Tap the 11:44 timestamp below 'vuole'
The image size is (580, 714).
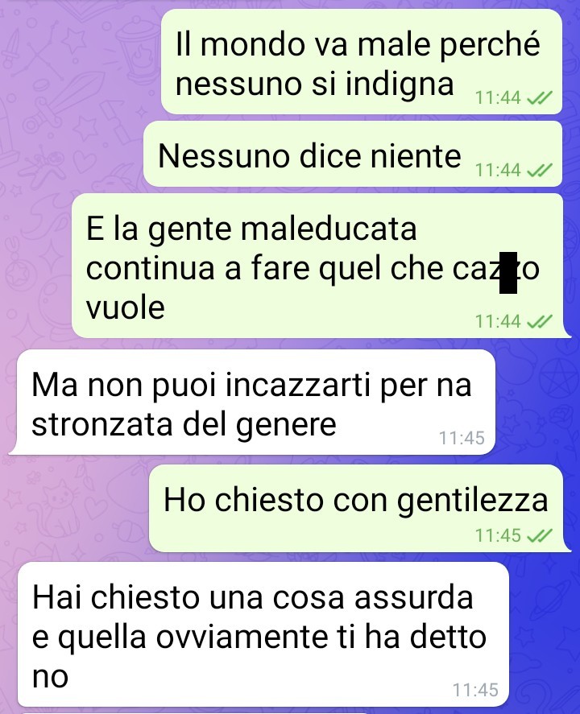498,322
